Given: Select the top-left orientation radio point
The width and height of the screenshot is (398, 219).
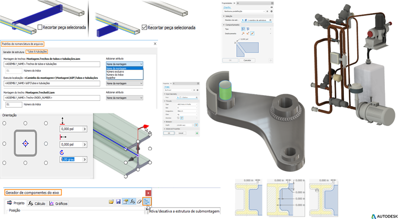Looking at the screenshot, I should coord(4,123).
